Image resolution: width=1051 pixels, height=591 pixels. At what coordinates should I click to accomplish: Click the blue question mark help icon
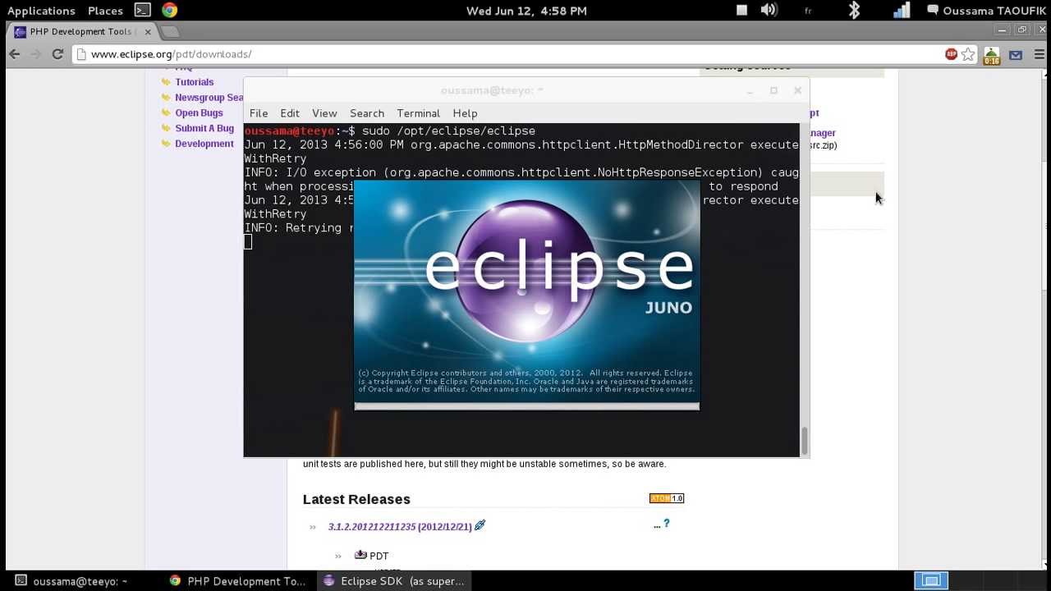click(667, 524)
